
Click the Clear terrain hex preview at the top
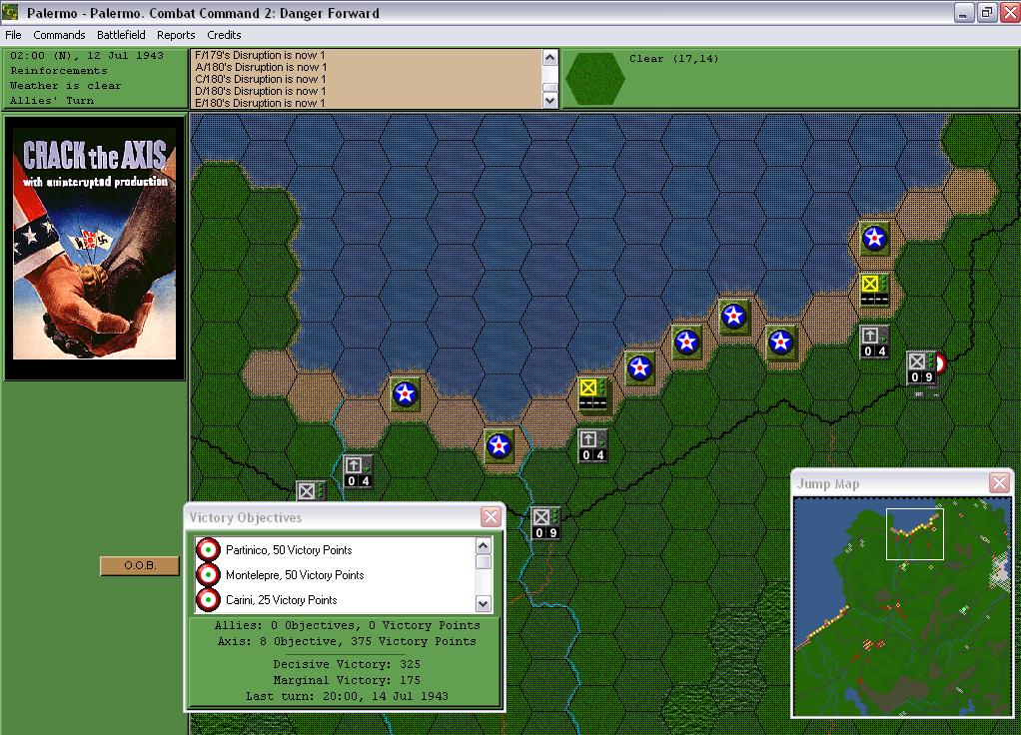pyautogui.click(x=594, y=76)
